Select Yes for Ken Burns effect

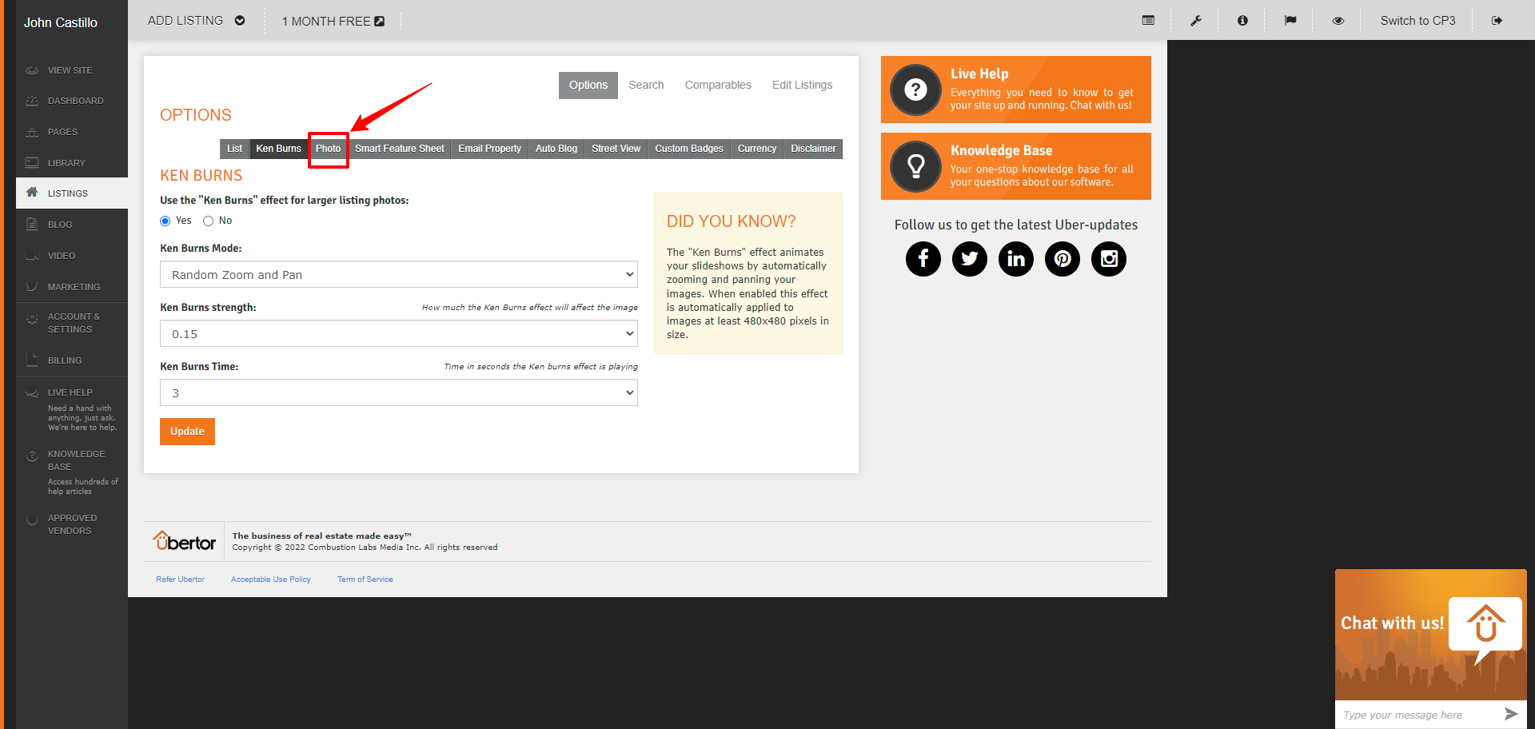pos(165,221)
